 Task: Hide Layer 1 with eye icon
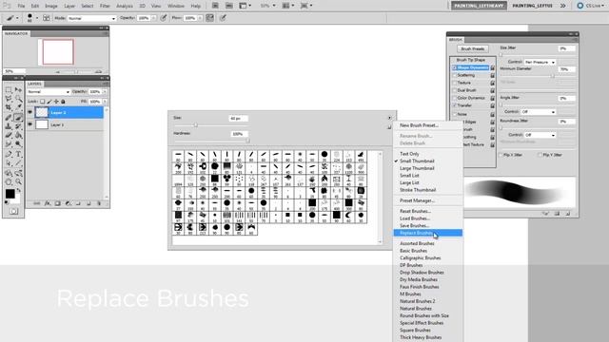click(x=29, y=124)
